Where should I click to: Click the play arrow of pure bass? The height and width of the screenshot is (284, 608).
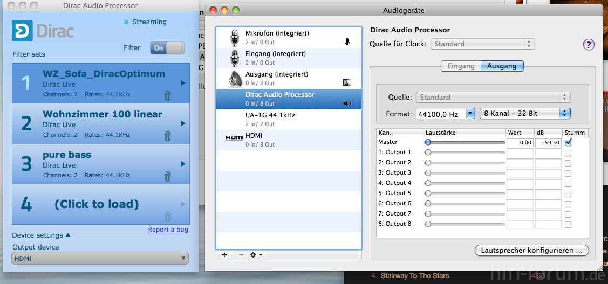[183, 164]
